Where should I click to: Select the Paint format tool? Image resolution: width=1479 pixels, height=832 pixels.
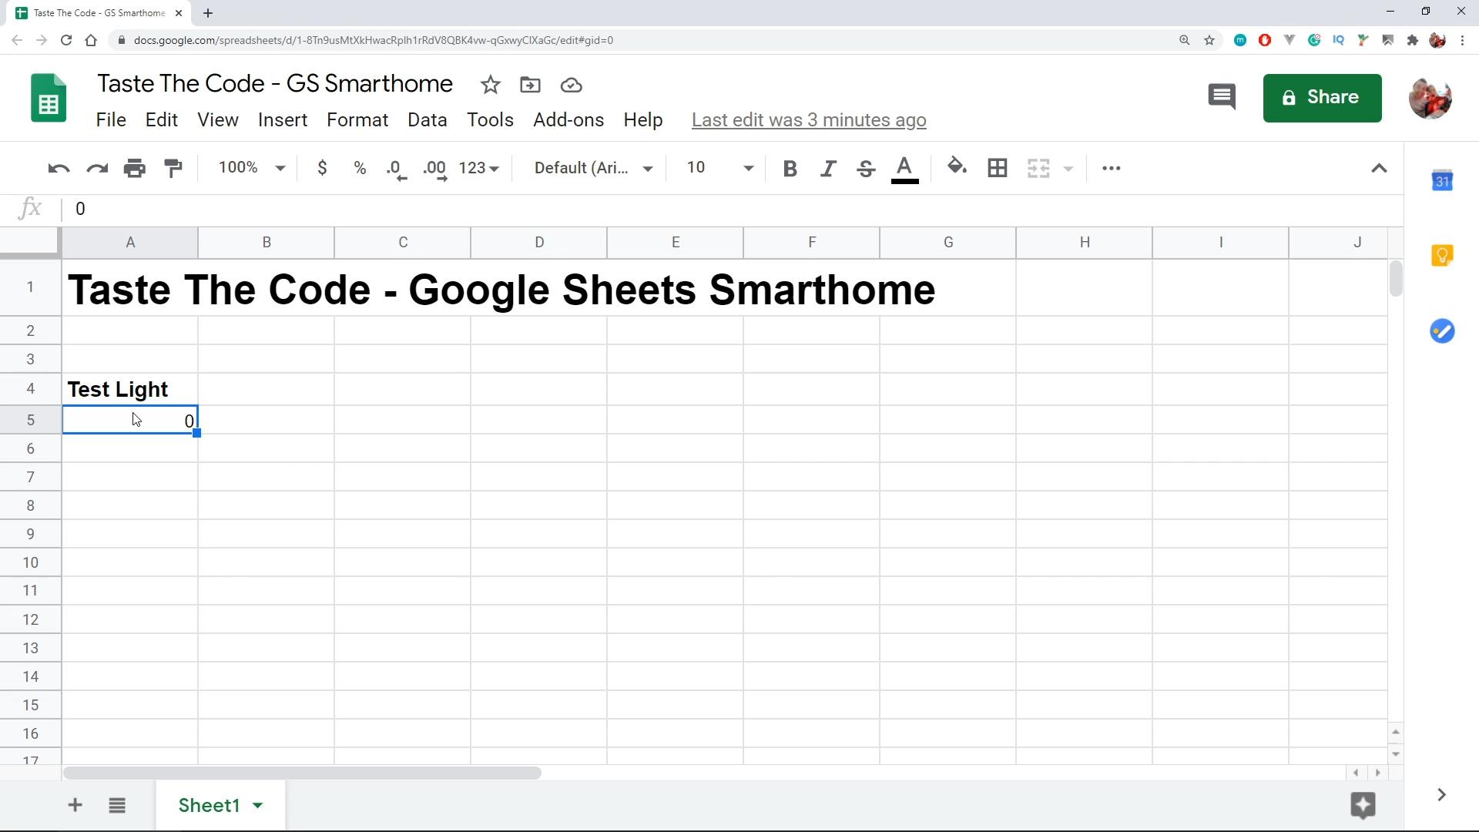click(173, 168)
